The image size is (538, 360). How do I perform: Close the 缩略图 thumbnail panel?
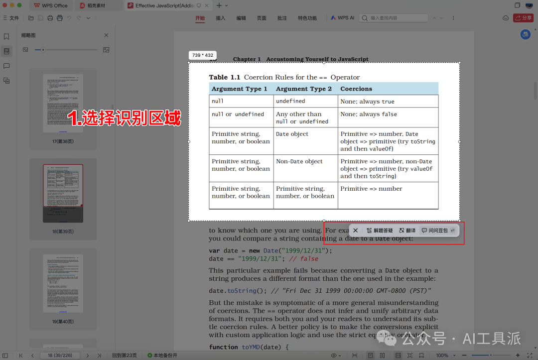pyautogui.click(x=107, y=35)
